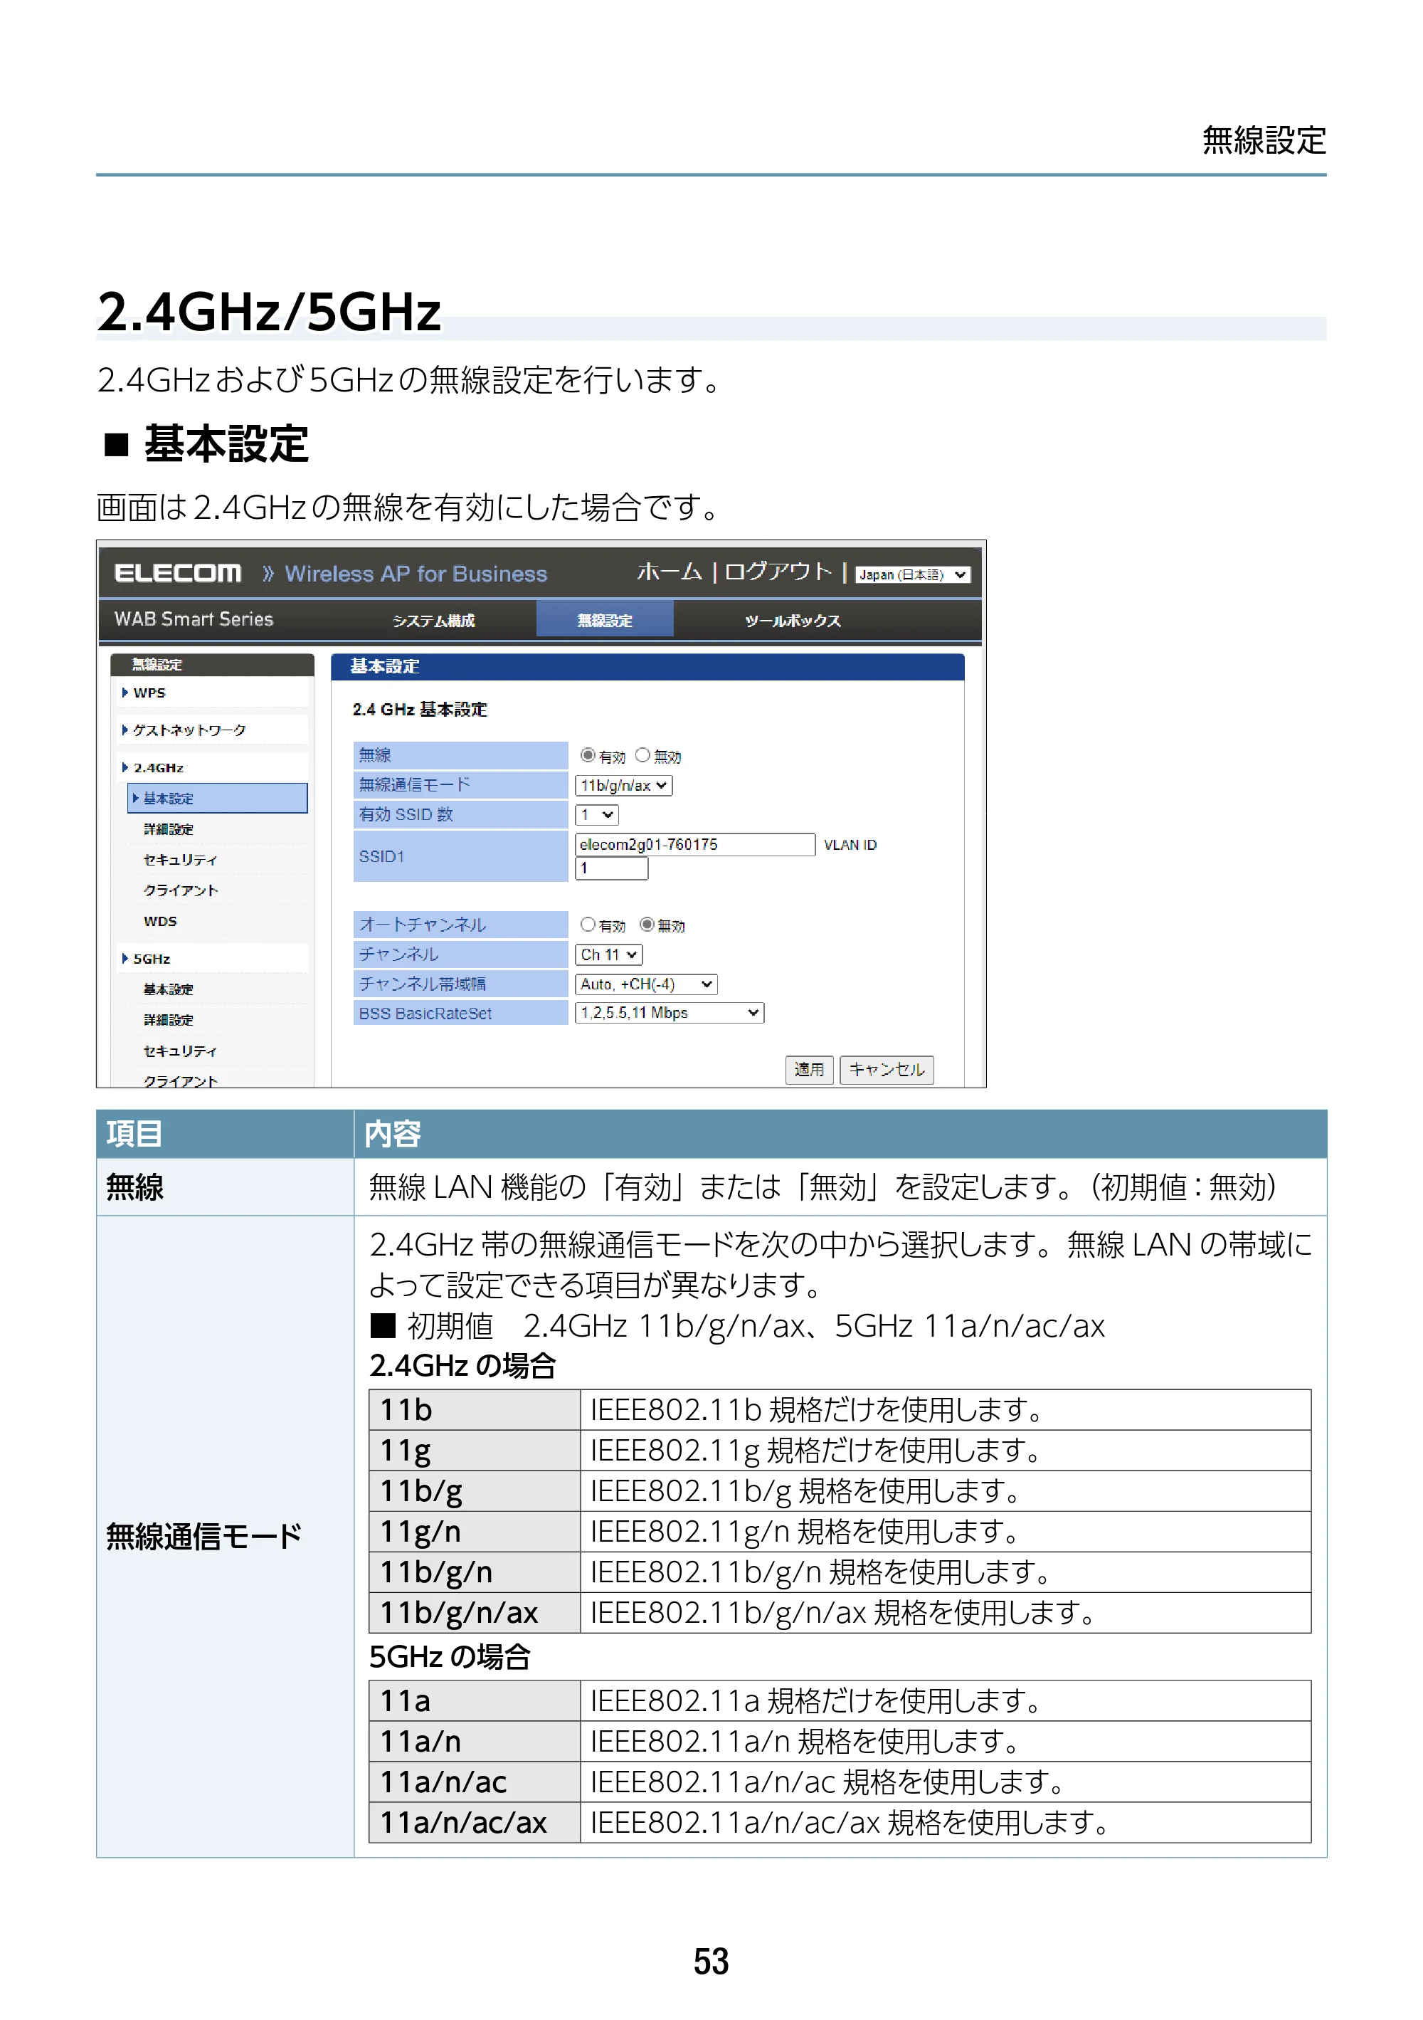
Task: Open the BSS BasicRateSet dropdown
Action: [x=670, y=1013]
